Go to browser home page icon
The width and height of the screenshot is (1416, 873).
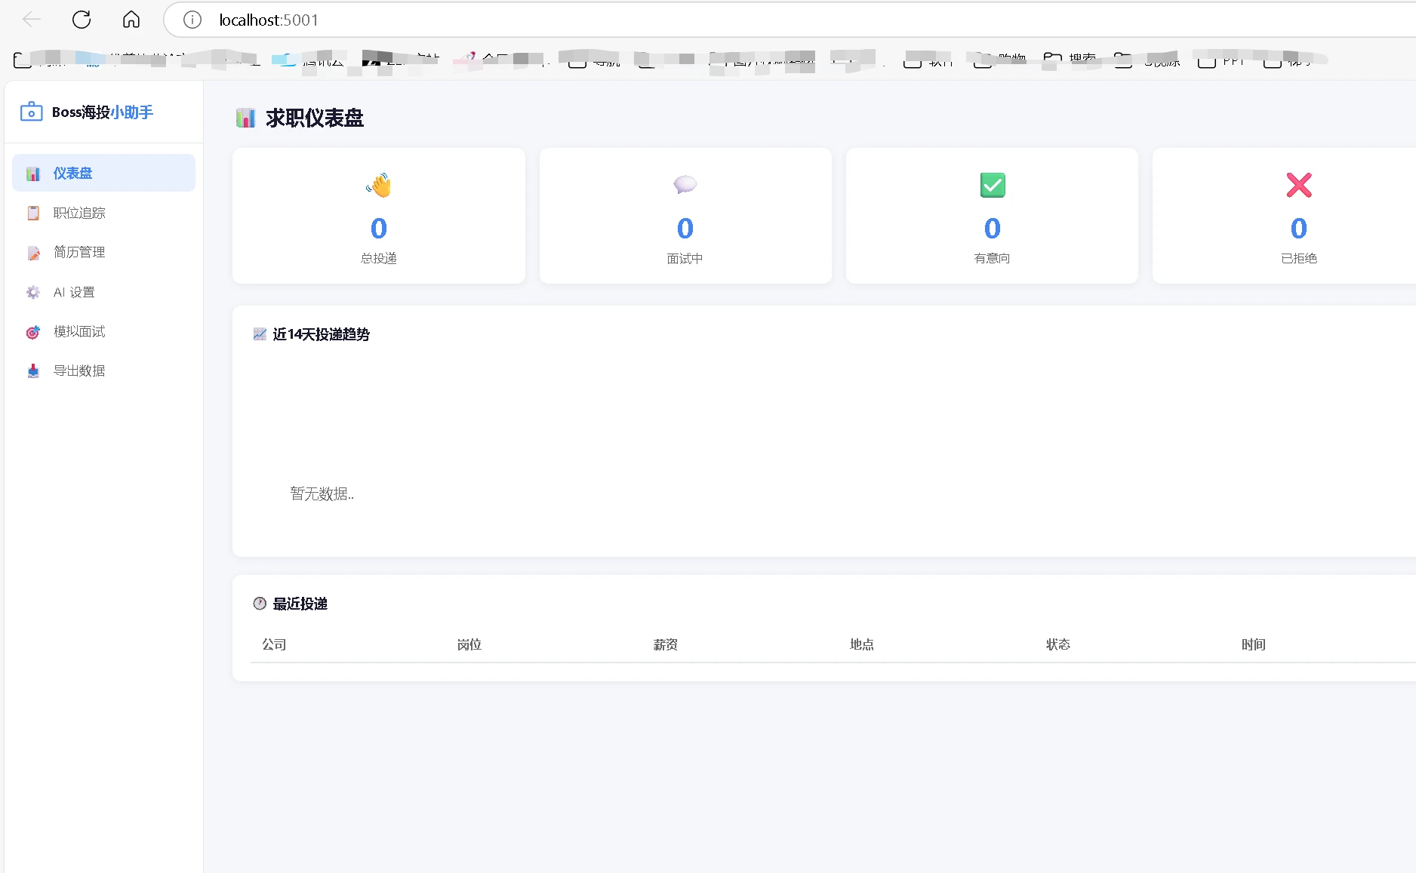coord(131,20)
